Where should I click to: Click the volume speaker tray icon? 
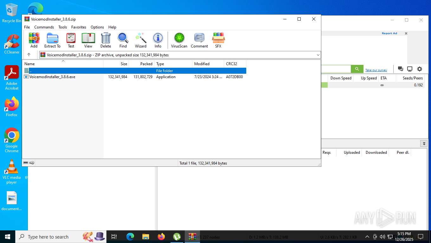pyautogui.click(x=382, y=237)
